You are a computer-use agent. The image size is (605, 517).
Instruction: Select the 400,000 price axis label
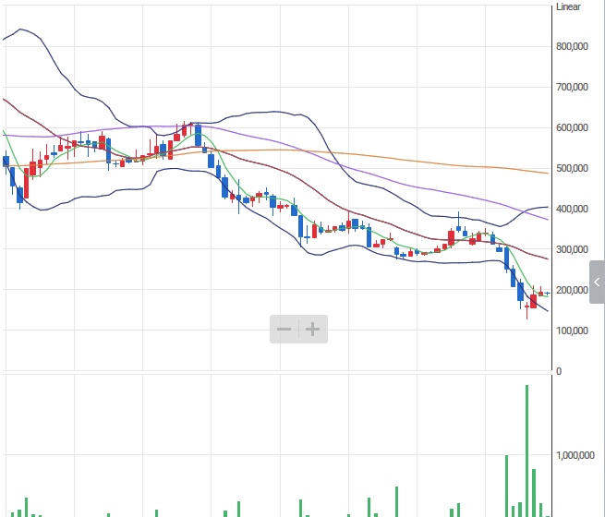click(572, 209)
